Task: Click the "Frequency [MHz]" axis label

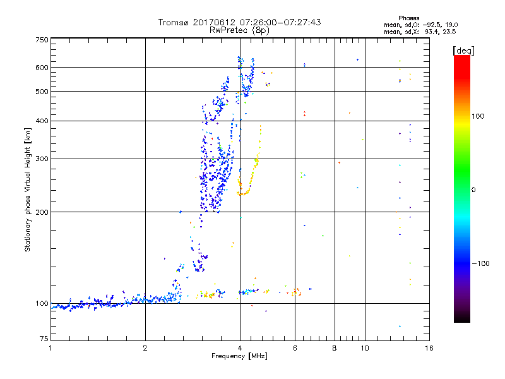Action: click(239, 356)
